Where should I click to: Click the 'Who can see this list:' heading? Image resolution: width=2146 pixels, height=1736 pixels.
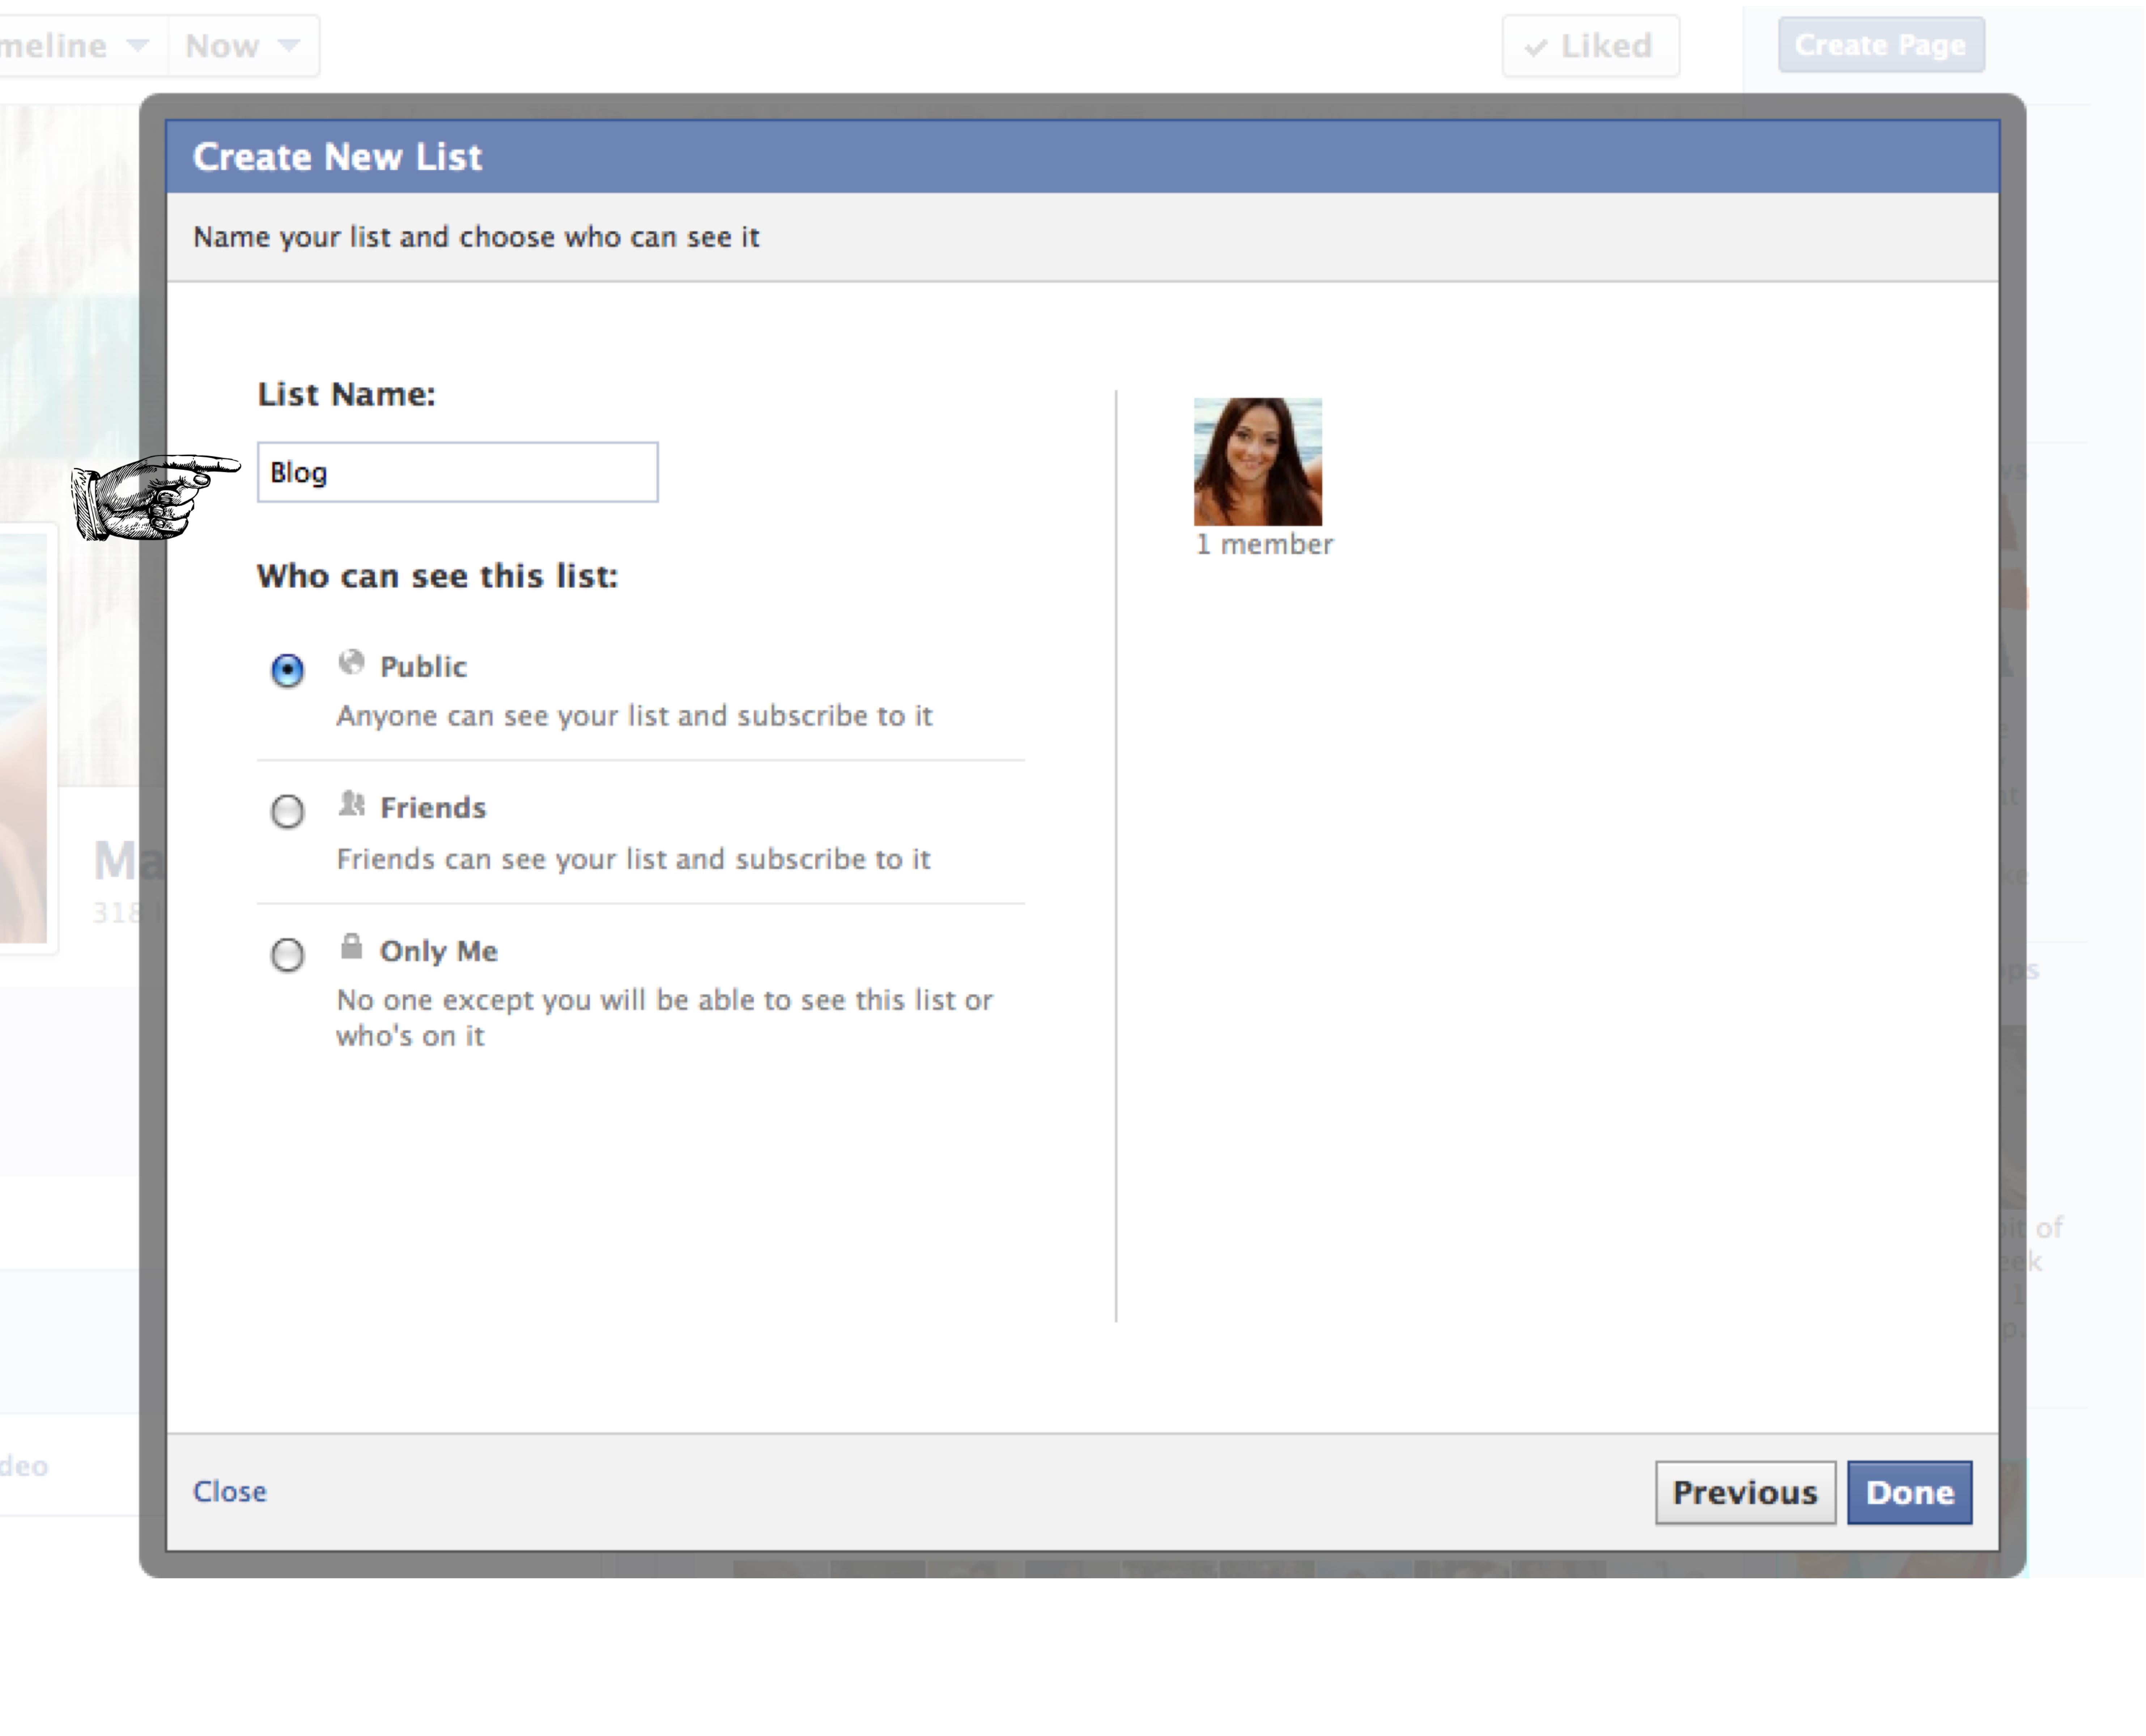(x=438, y=576)
